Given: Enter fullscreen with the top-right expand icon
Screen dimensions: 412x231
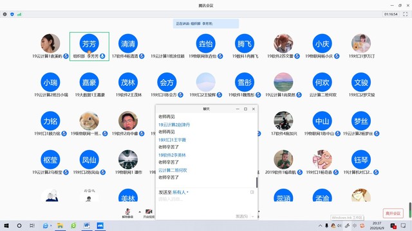Looking at the screenshot, I should coord(405,14).
